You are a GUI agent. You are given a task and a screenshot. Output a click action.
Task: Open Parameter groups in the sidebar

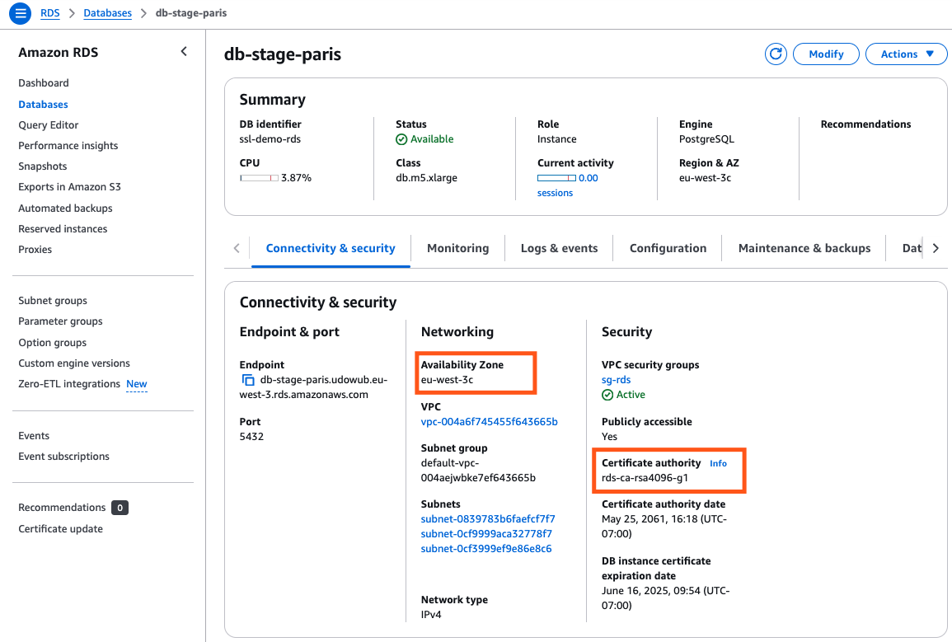tap(60, 321)
